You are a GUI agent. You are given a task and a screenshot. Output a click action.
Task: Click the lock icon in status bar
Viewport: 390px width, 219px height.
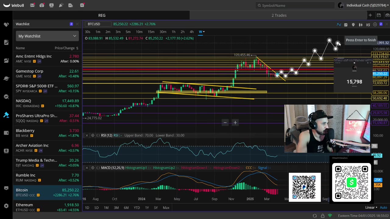pos(323,216)
